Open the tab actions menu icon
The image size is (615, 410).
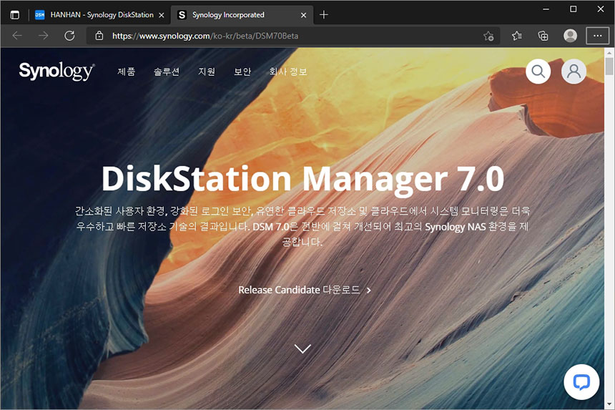15,15
